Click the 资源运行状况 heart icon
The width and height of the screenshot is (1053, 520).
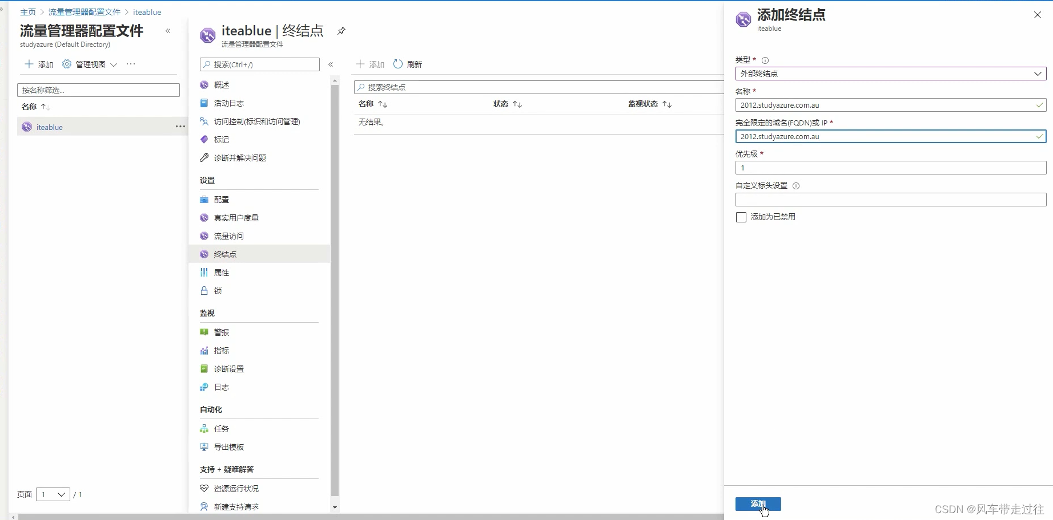click(x=204, y=489)
